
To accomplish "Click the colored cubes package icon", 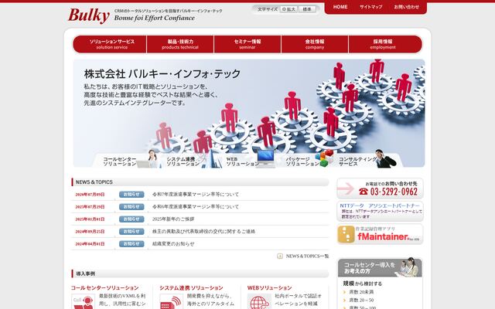I will (x=326, y=158).
